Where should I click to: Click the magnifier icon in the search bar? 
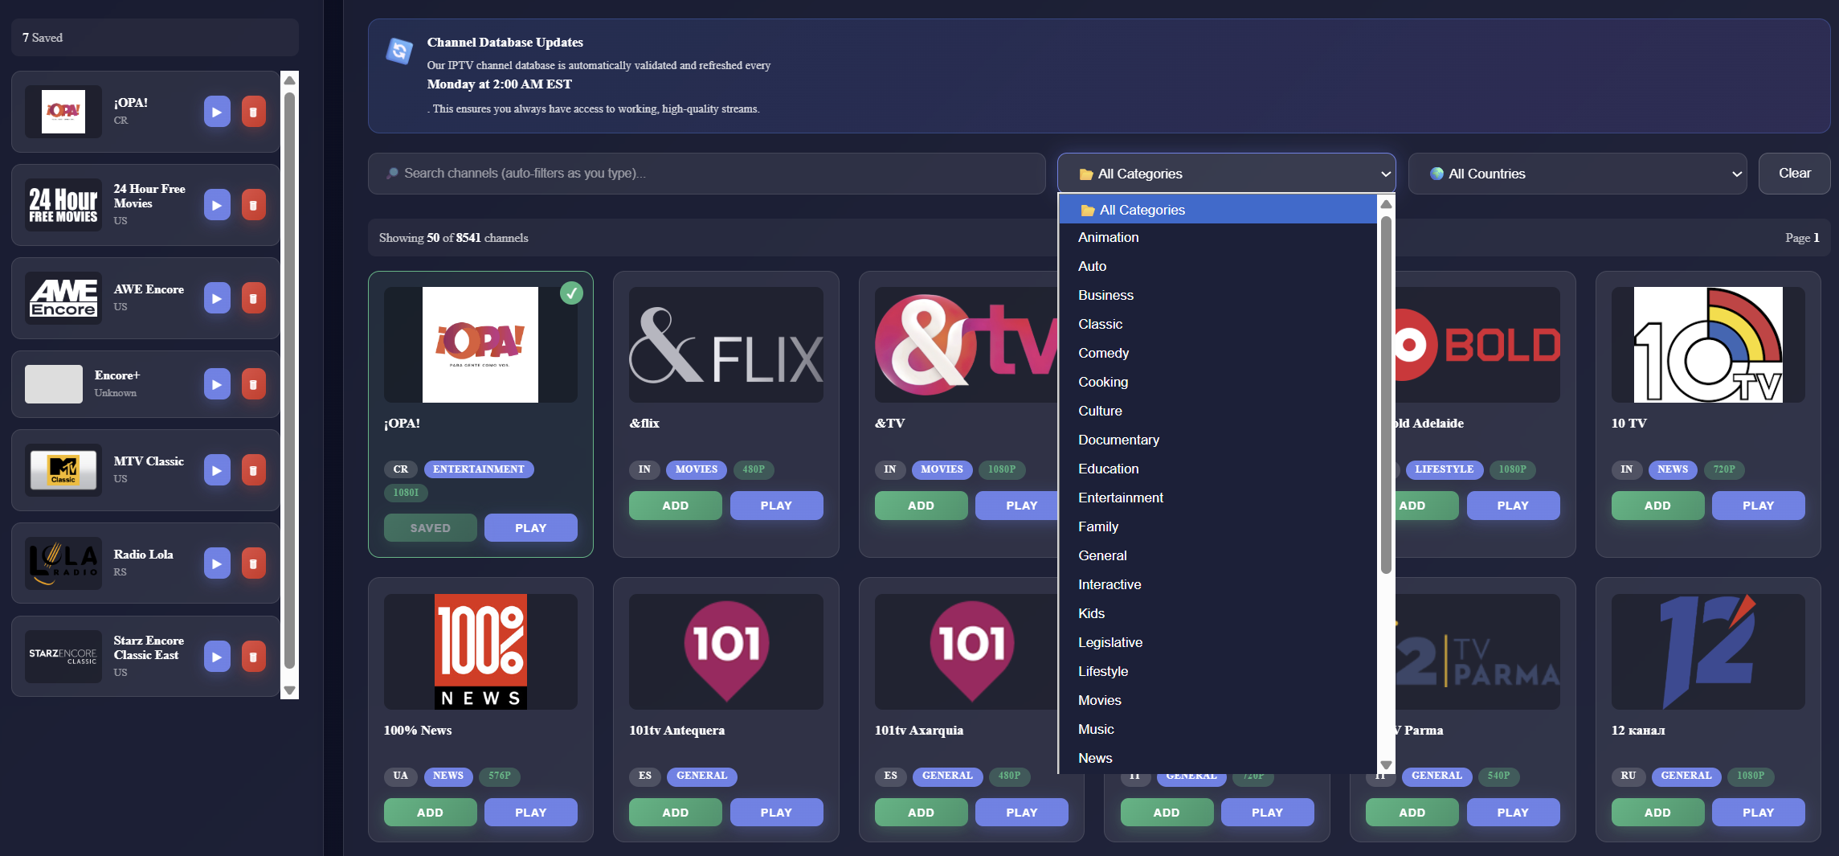click(392, 173)
